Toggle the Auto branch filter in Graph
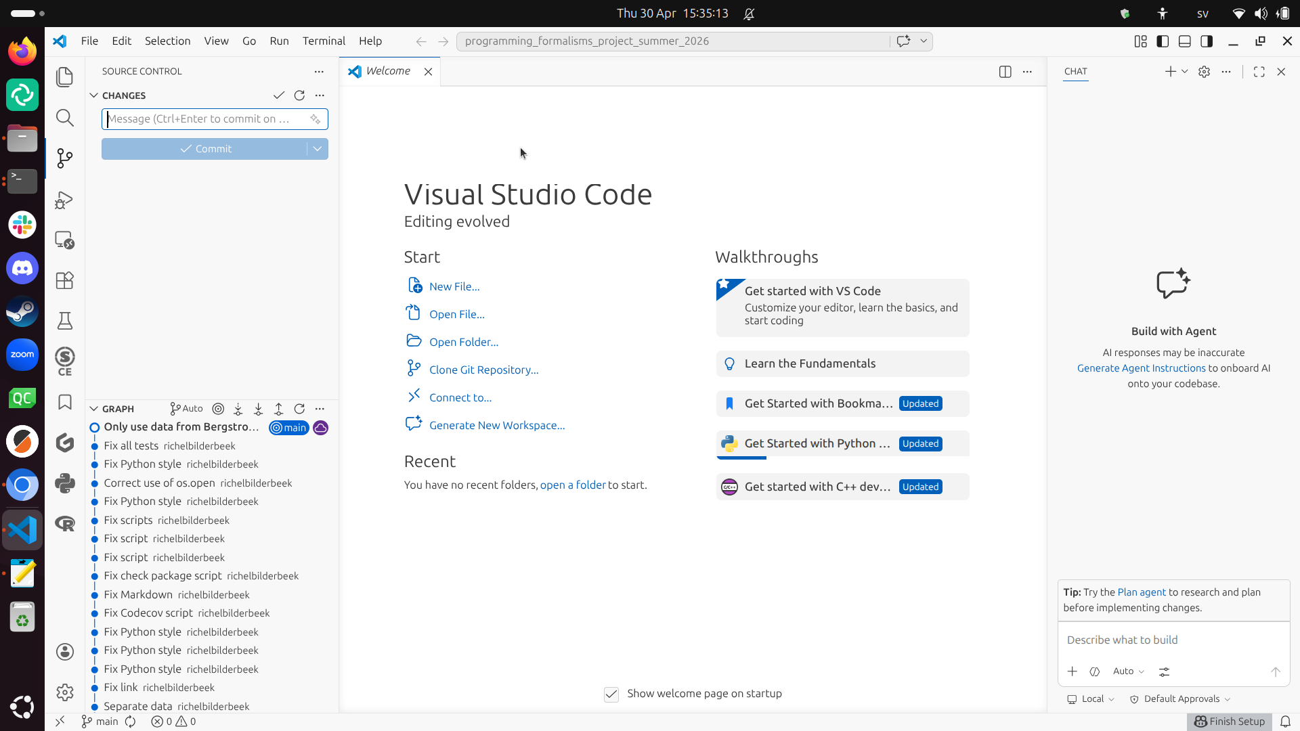The image size is (1300, 731). click(x=186, y=409)
